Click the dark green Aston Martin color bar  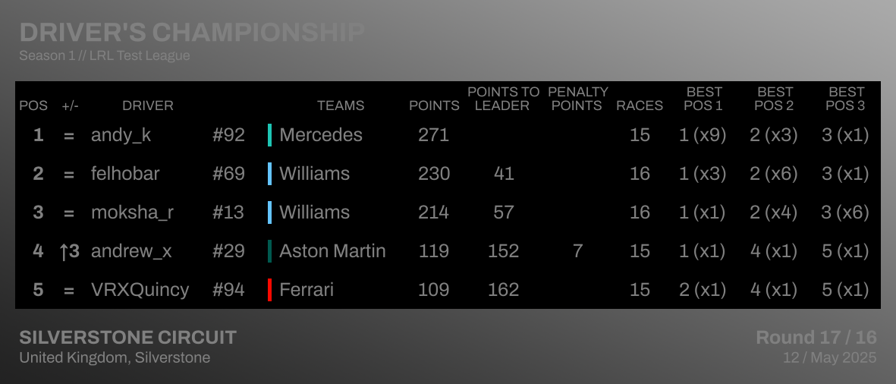click(270, 251)
